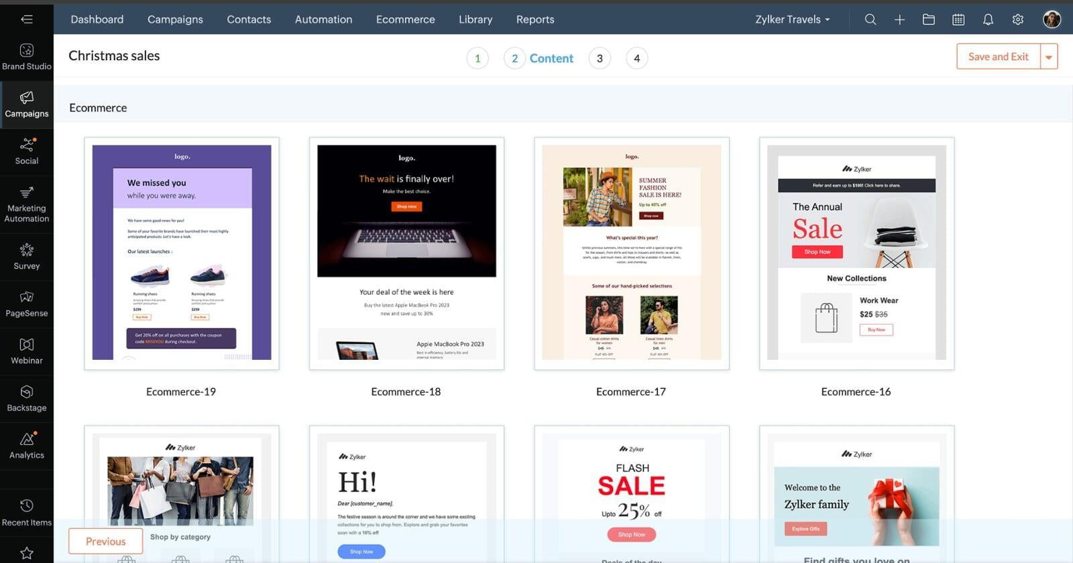Select the Ecommerce-18 laptop template thumbnail
Screen dimensions: 1073x563
coord(406,253)
